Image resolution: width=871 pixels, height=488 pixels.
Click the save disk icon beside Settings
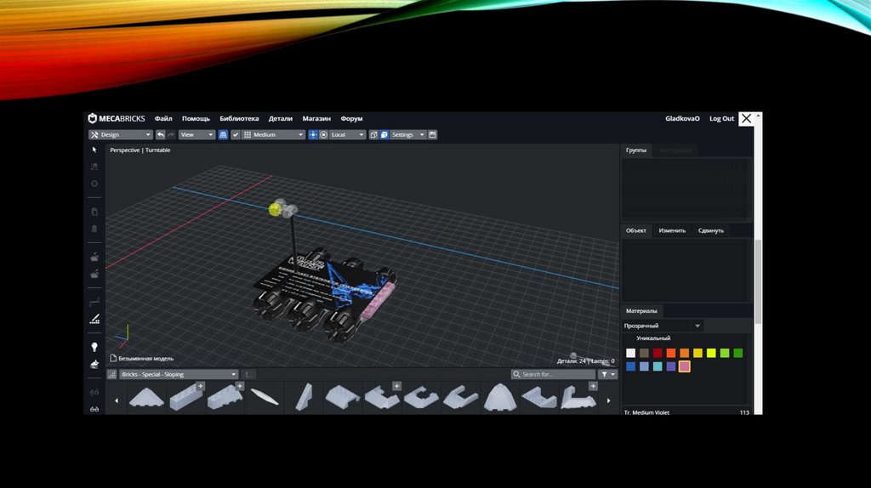click(432, 134)
